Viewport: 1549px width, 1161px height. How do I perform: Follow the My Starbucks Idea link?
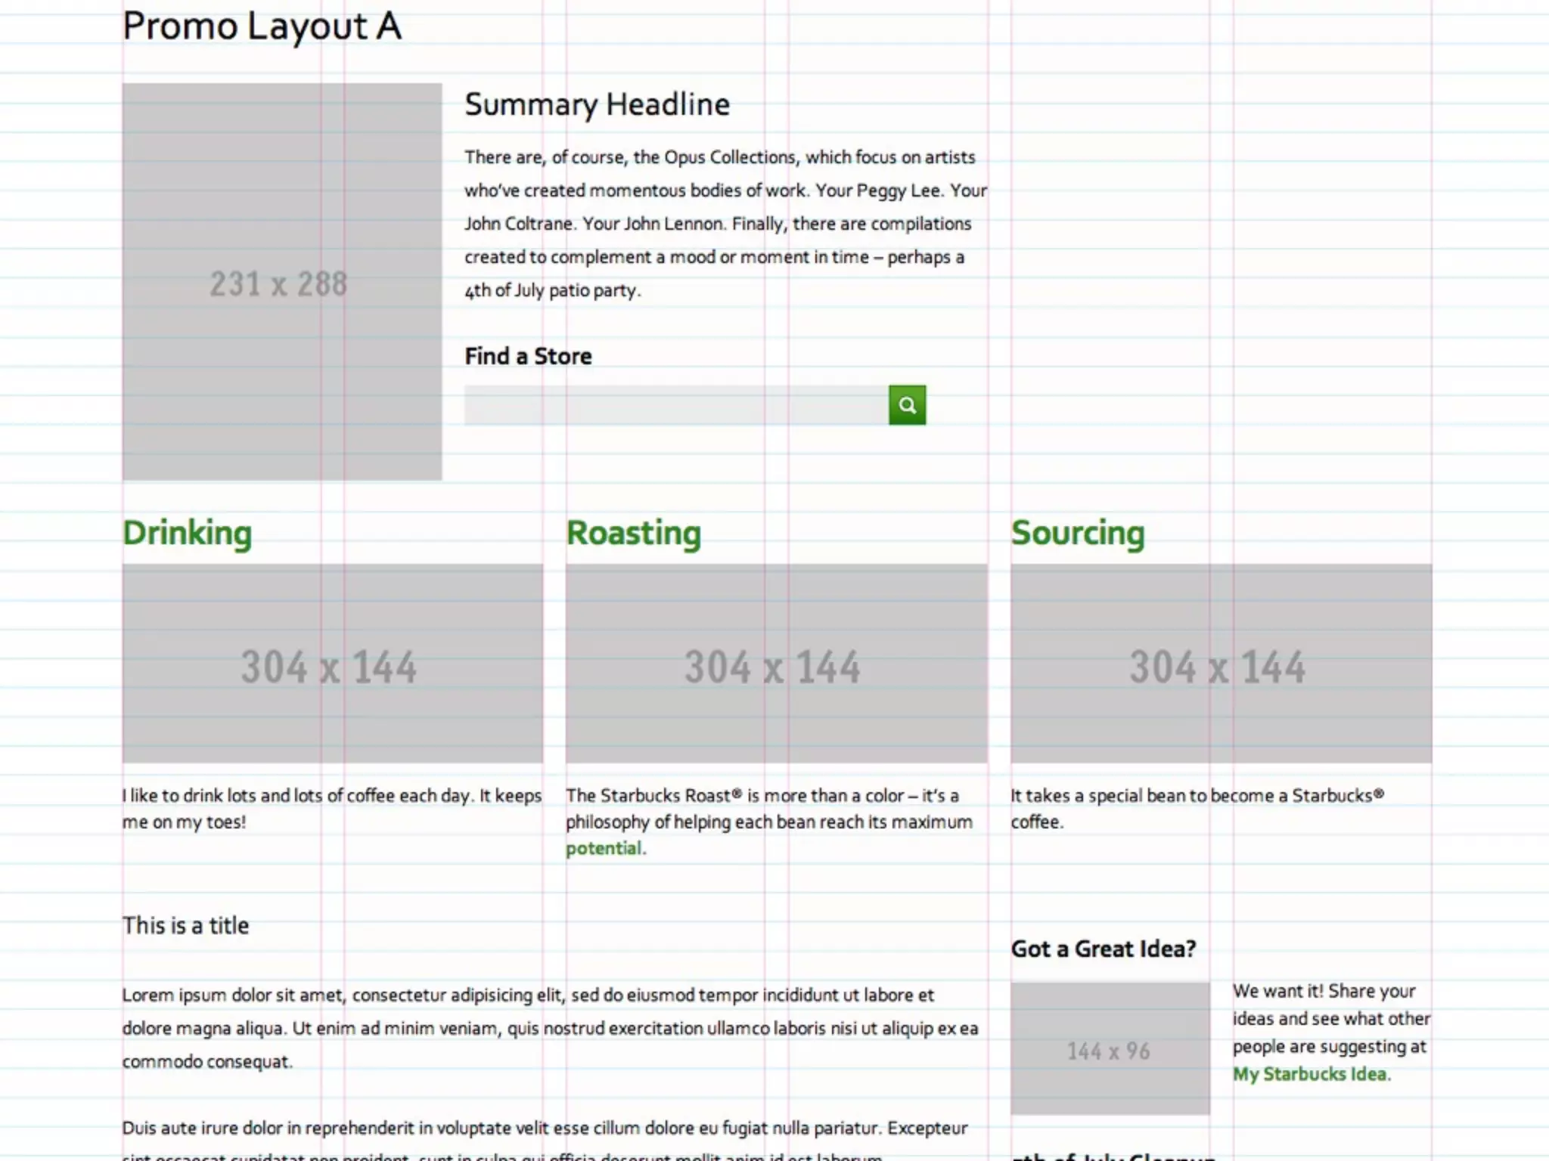point(1311,1074)
